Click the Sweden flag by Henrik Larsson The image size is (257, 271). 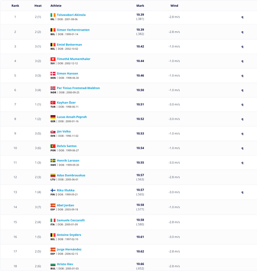click(53, 160)
